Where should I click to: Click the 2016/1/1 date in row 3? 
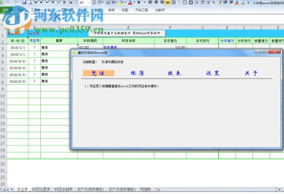18,48
